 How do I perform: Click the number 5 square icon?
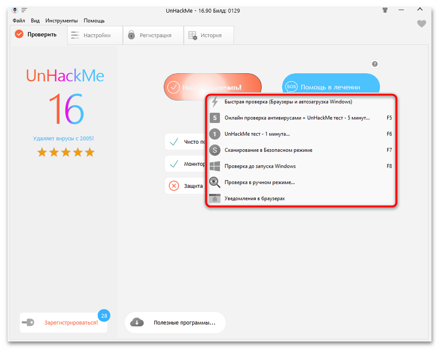click(x=215, y=118)
